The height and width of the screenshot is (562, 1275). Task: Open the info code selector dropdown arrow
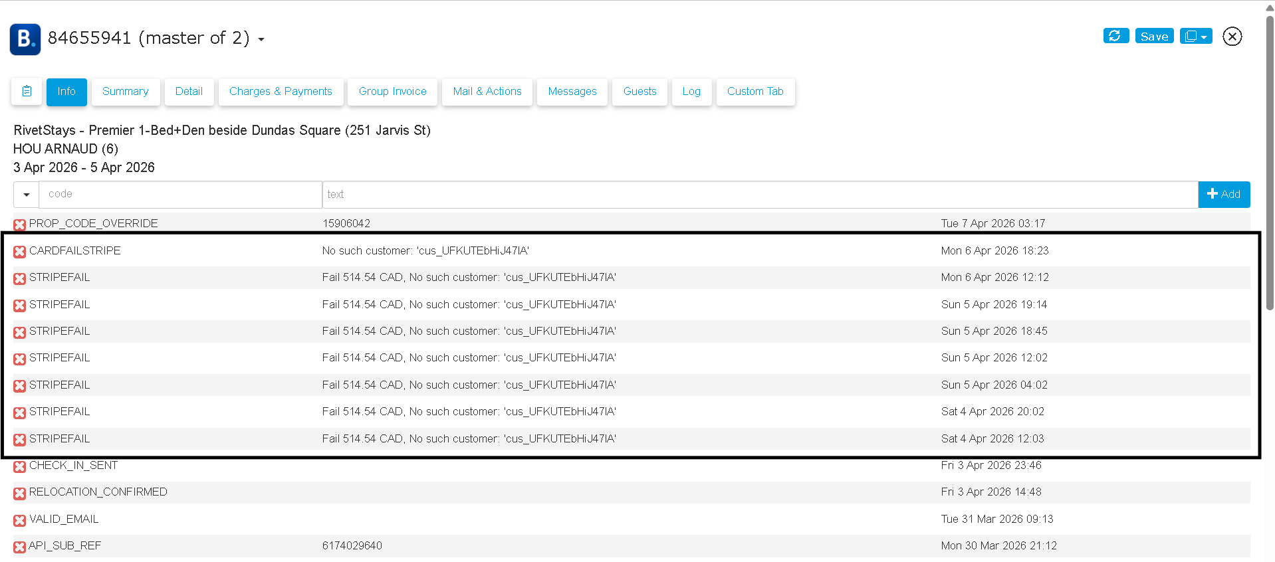click(27, 195)
